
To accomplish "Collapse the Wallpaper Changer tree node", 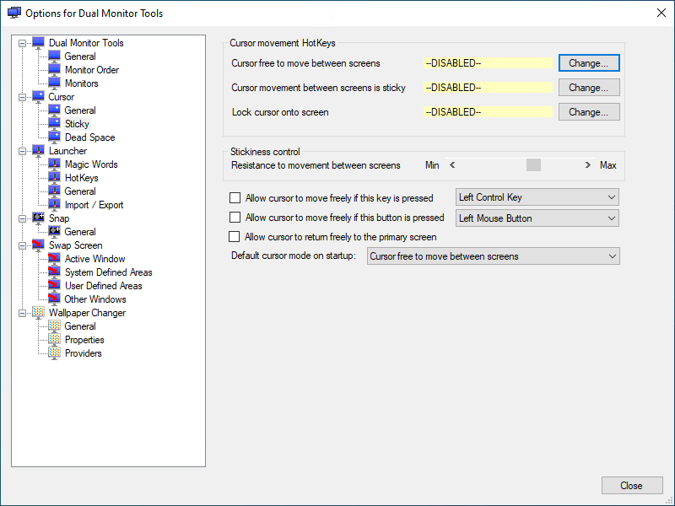I will pos(23,313).
